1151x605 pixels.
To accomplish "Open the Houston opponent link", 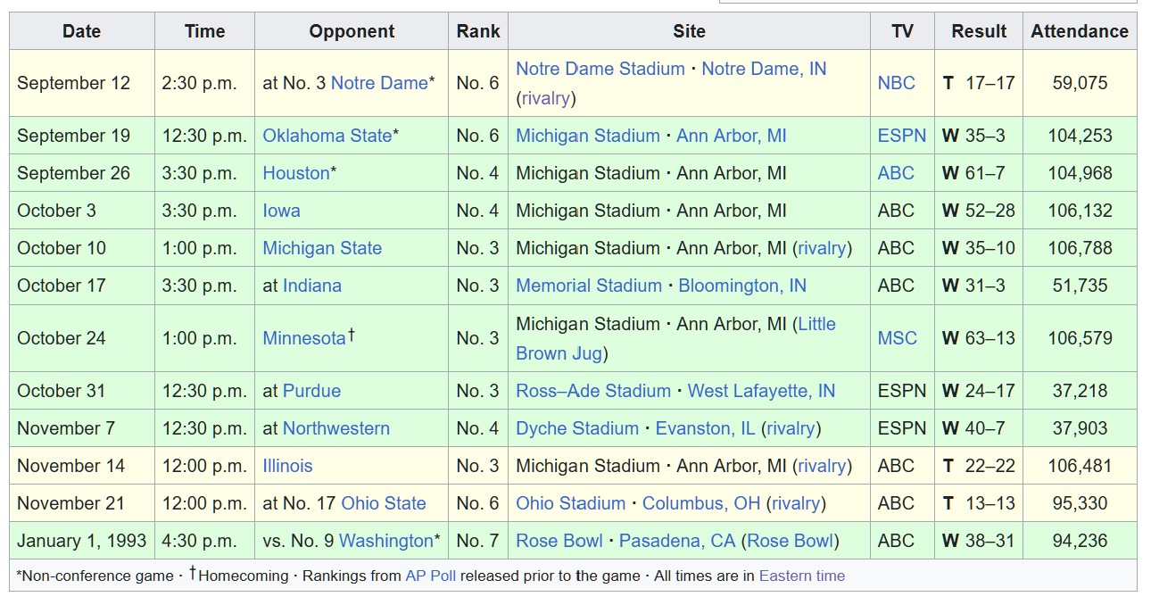I will pos(296,173).
